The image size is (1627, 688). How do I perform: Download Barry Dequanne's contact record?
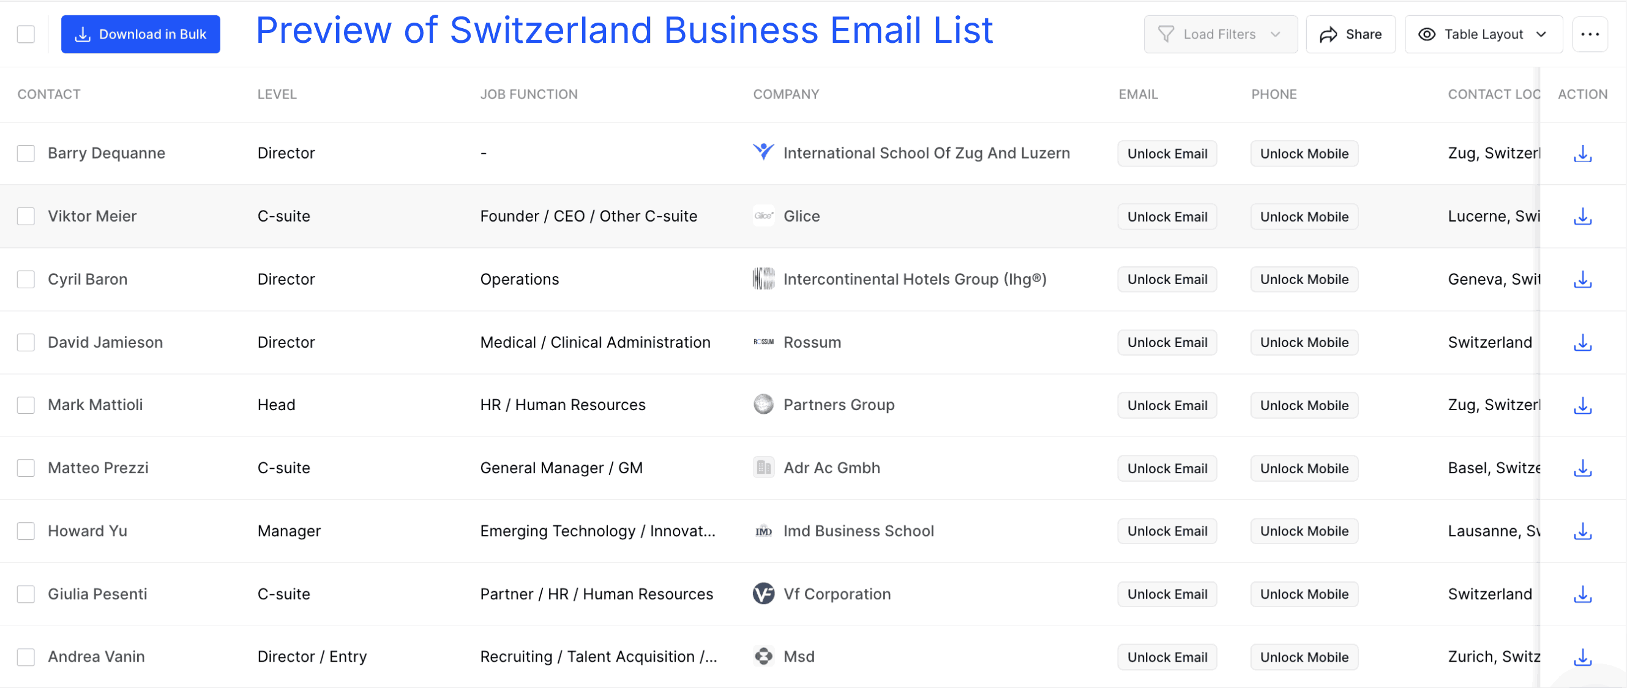pos(1582,153)
